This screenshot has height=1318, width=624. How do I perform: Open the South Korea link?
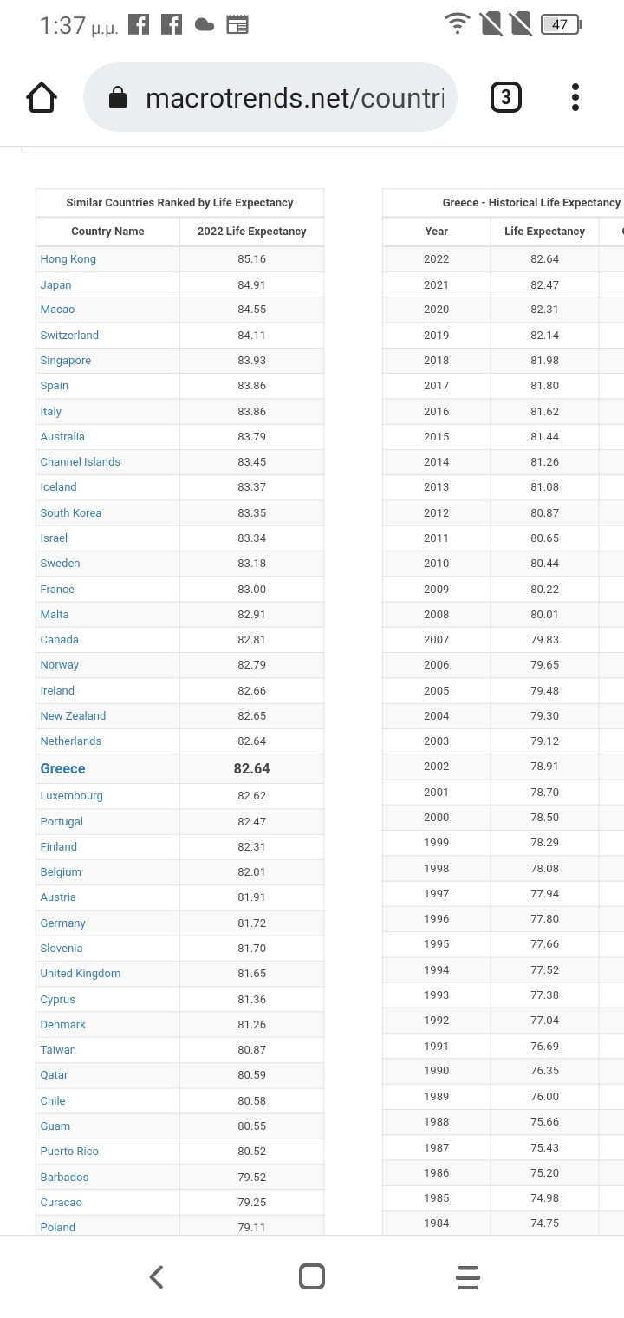[x=71, y=513]
